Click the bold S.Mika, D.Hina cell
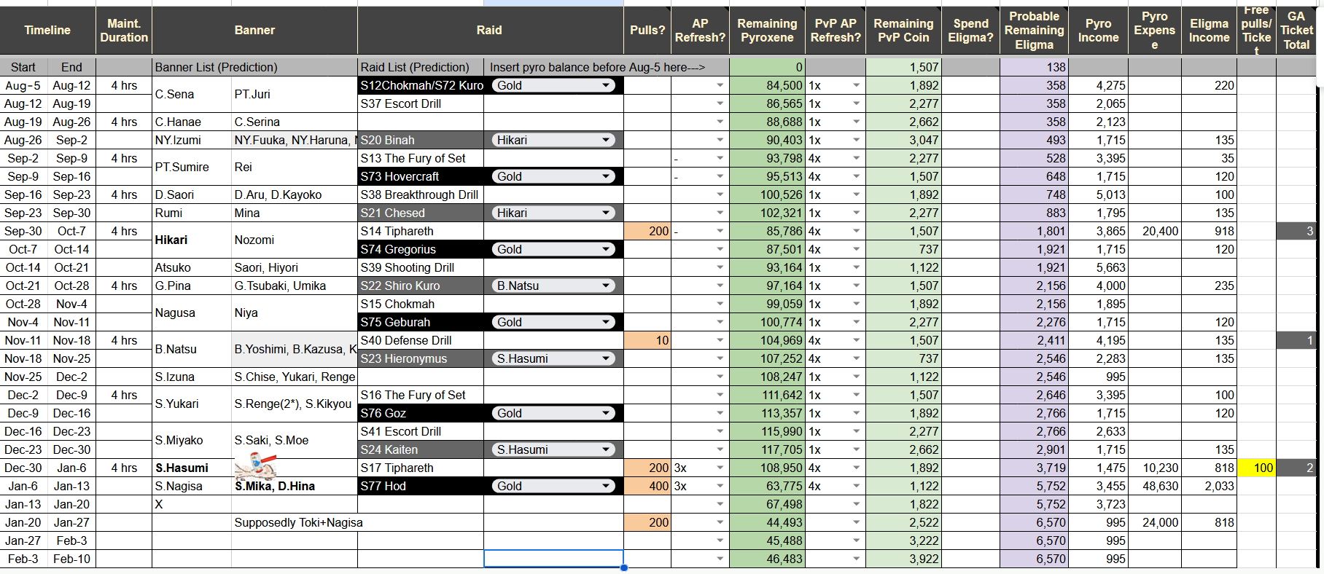Screen dimensions: 1324x574 point(295,486)
